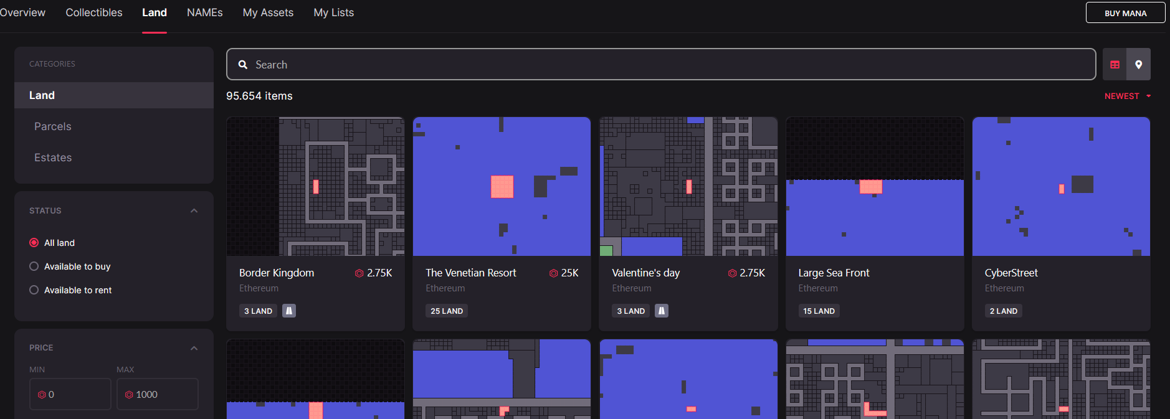Viewport: 1170px width, 419px height.
Task: Open the CyberStreet title link
Action: (x=1011, y=273)
